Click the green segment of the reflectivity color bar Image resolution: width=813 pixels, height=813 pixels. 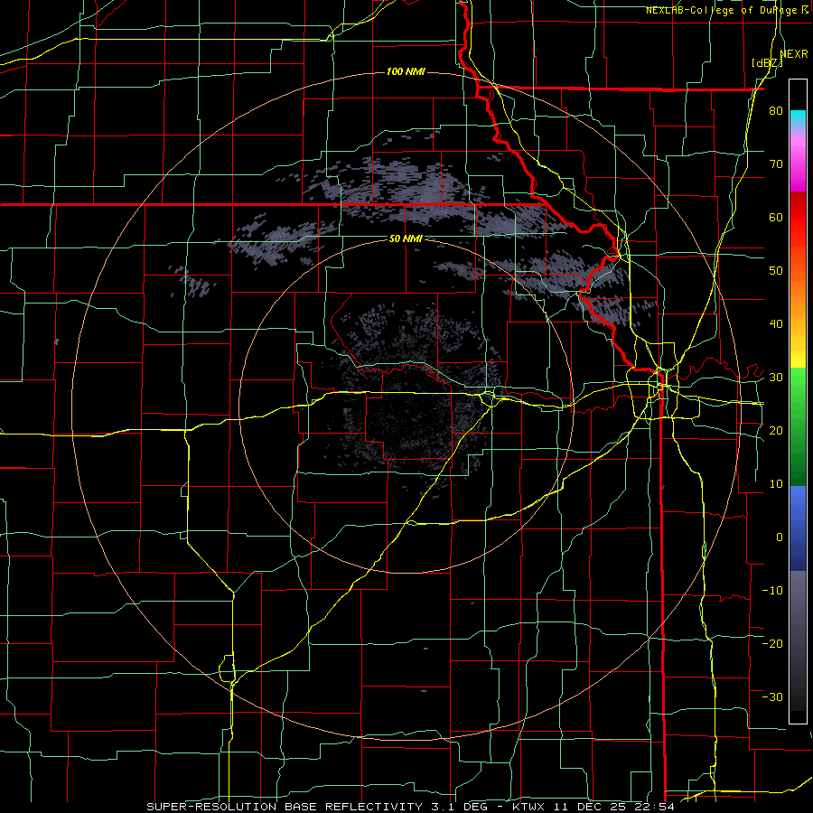pyautogui.click(x=798, y=426)
